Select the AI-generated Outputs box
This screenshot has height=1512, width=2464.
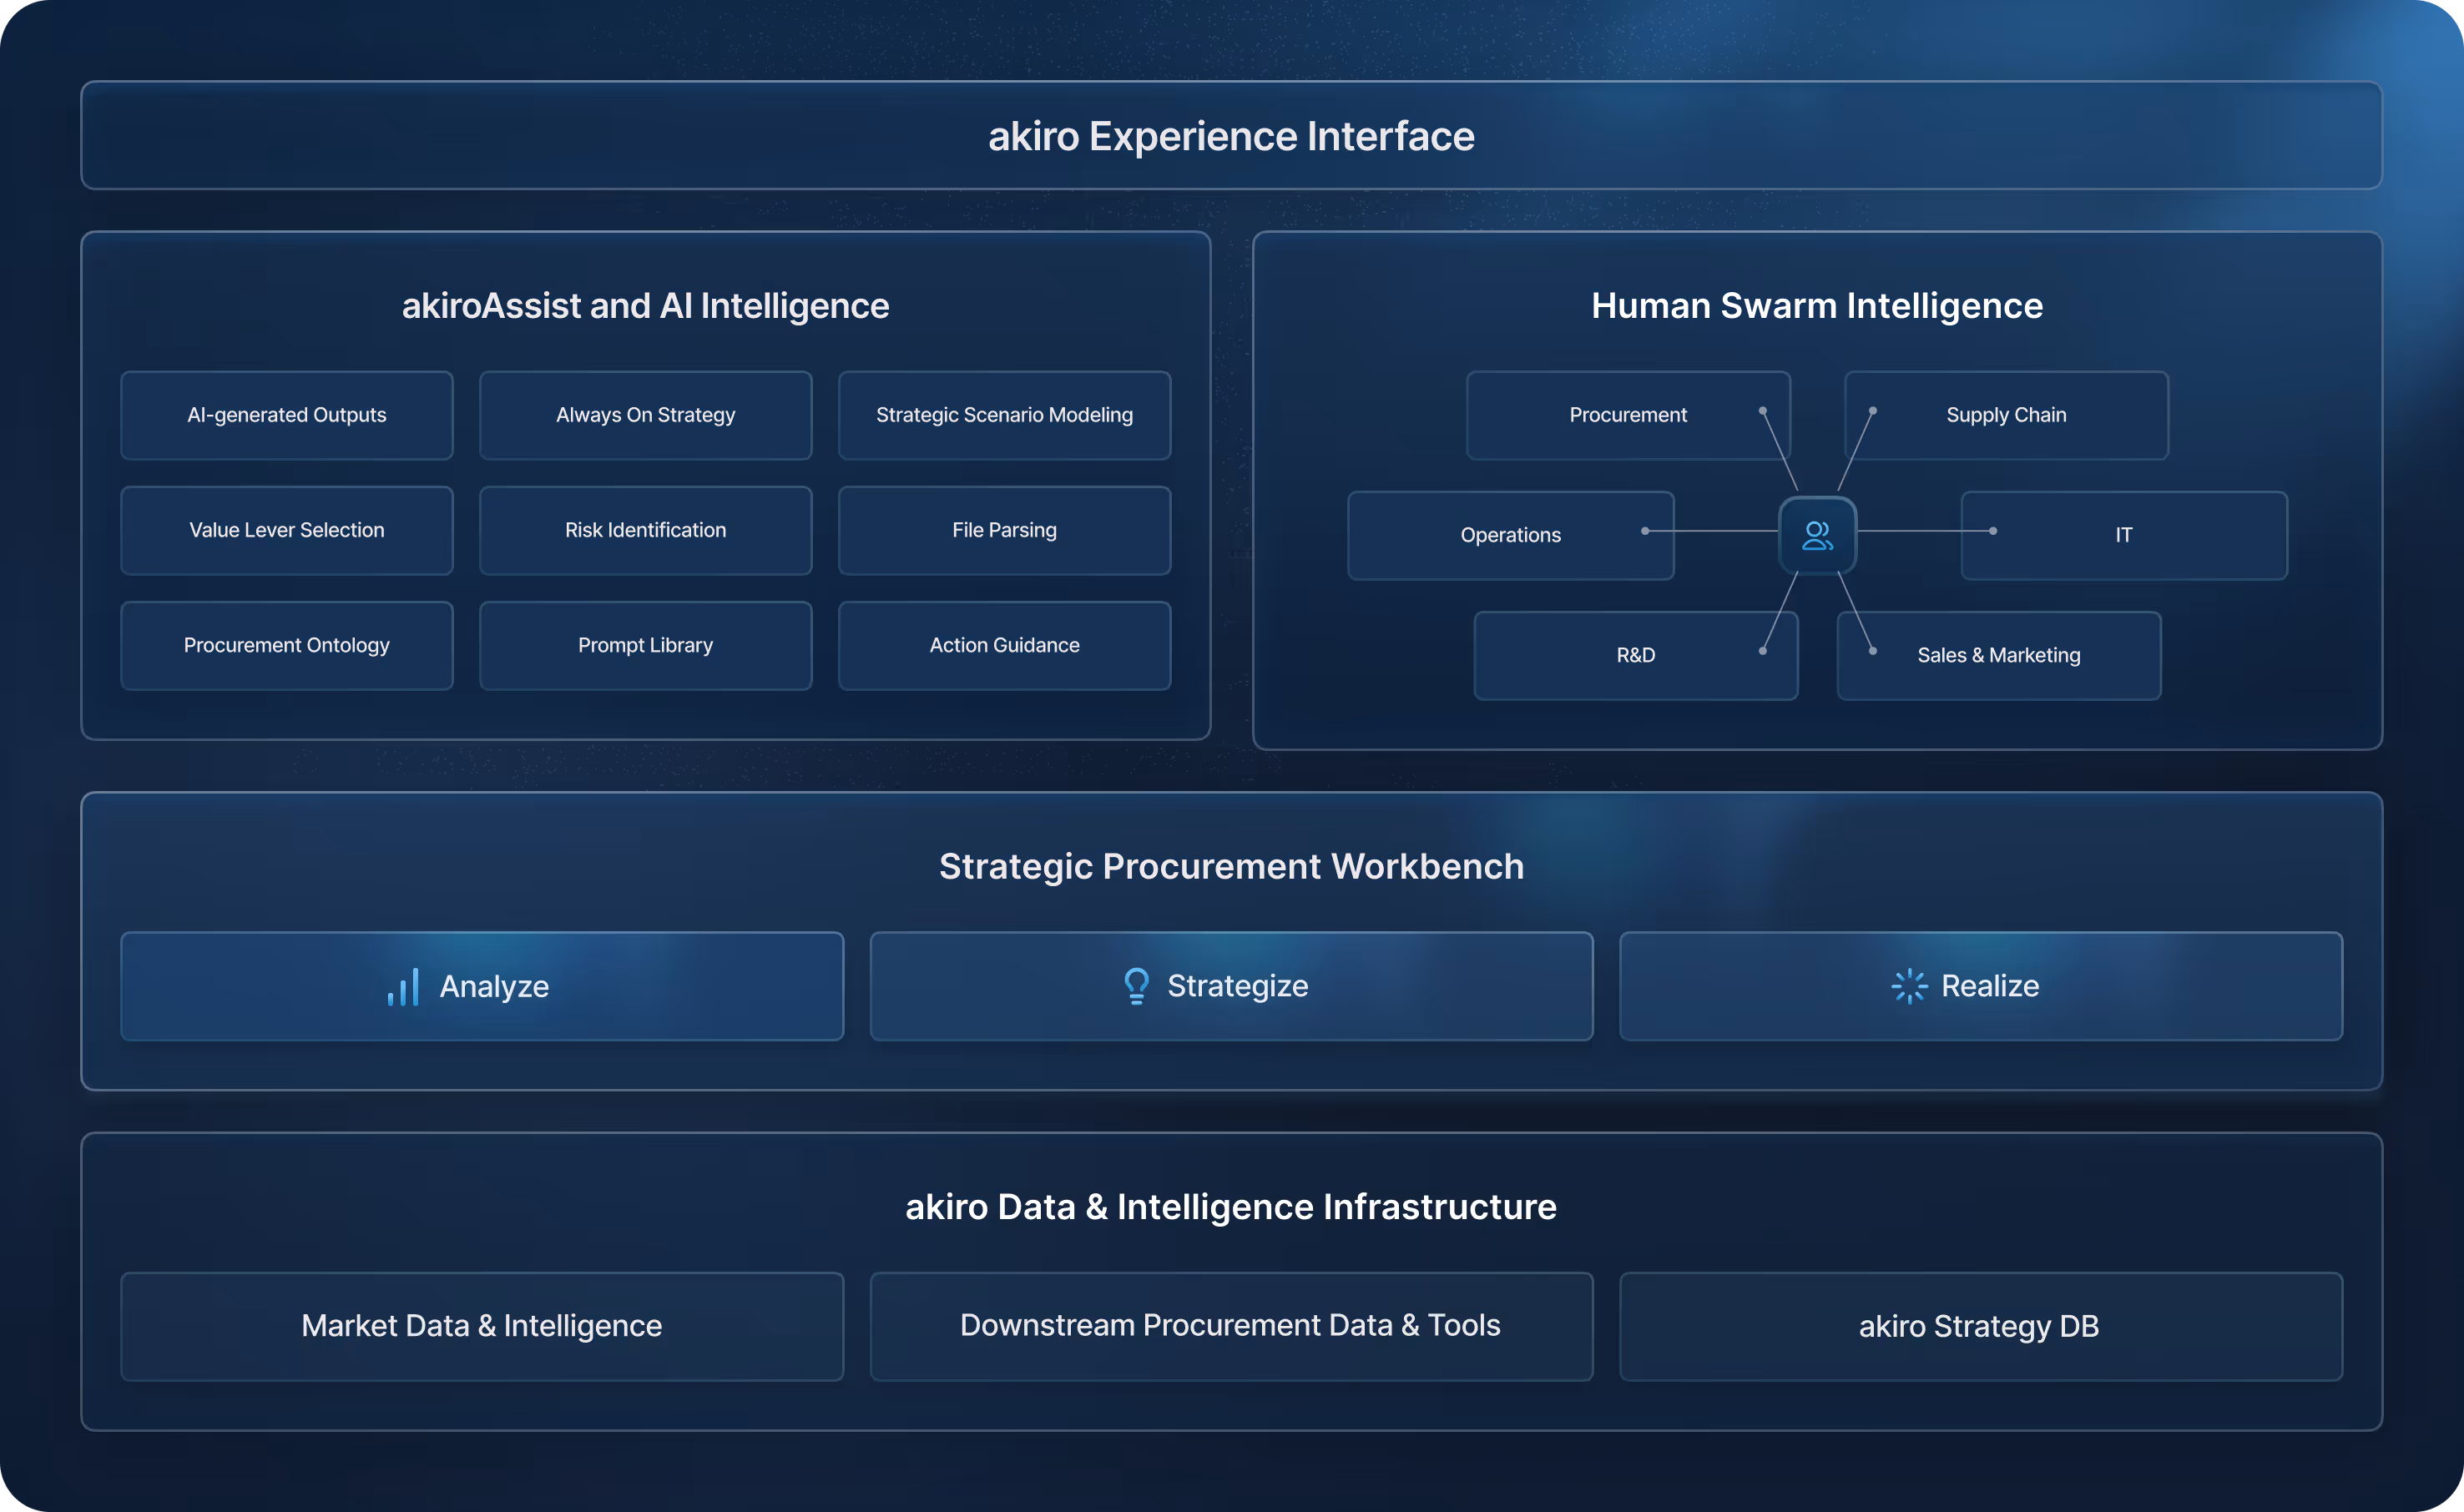[287, 415]
